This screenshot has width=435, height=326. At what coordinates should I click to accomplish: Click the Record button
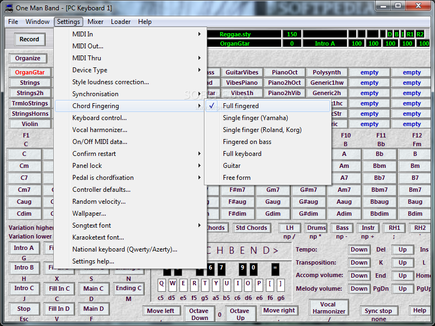(x=29, y=39)
